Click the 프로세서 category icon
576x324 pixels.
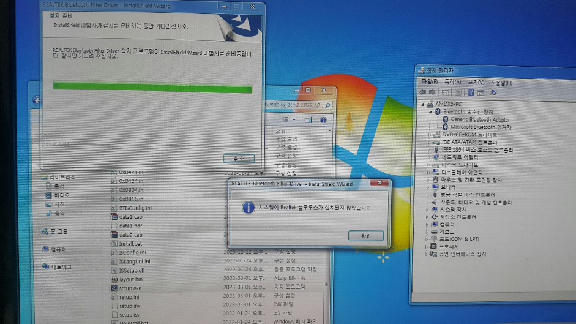[433, 246]
